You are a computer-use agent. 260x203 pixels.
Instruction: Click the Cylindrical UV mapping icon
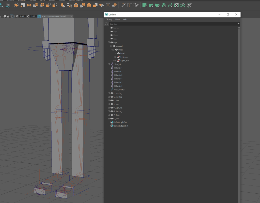pyautogui.click(x=151, y=5)
